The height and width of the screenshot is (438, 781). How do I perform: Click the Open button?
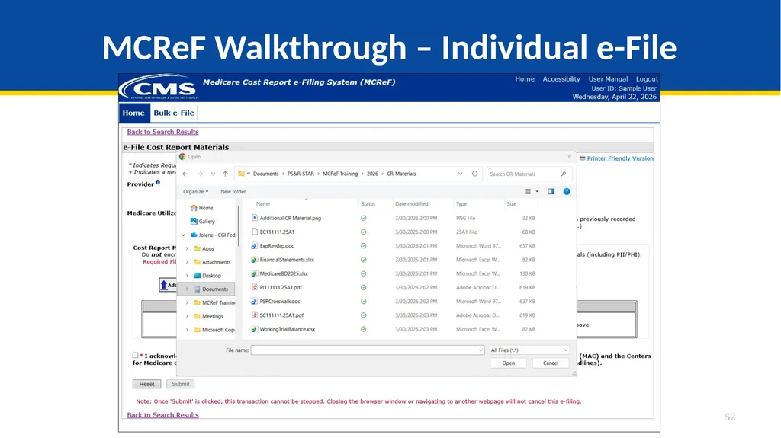coord(508,363)
